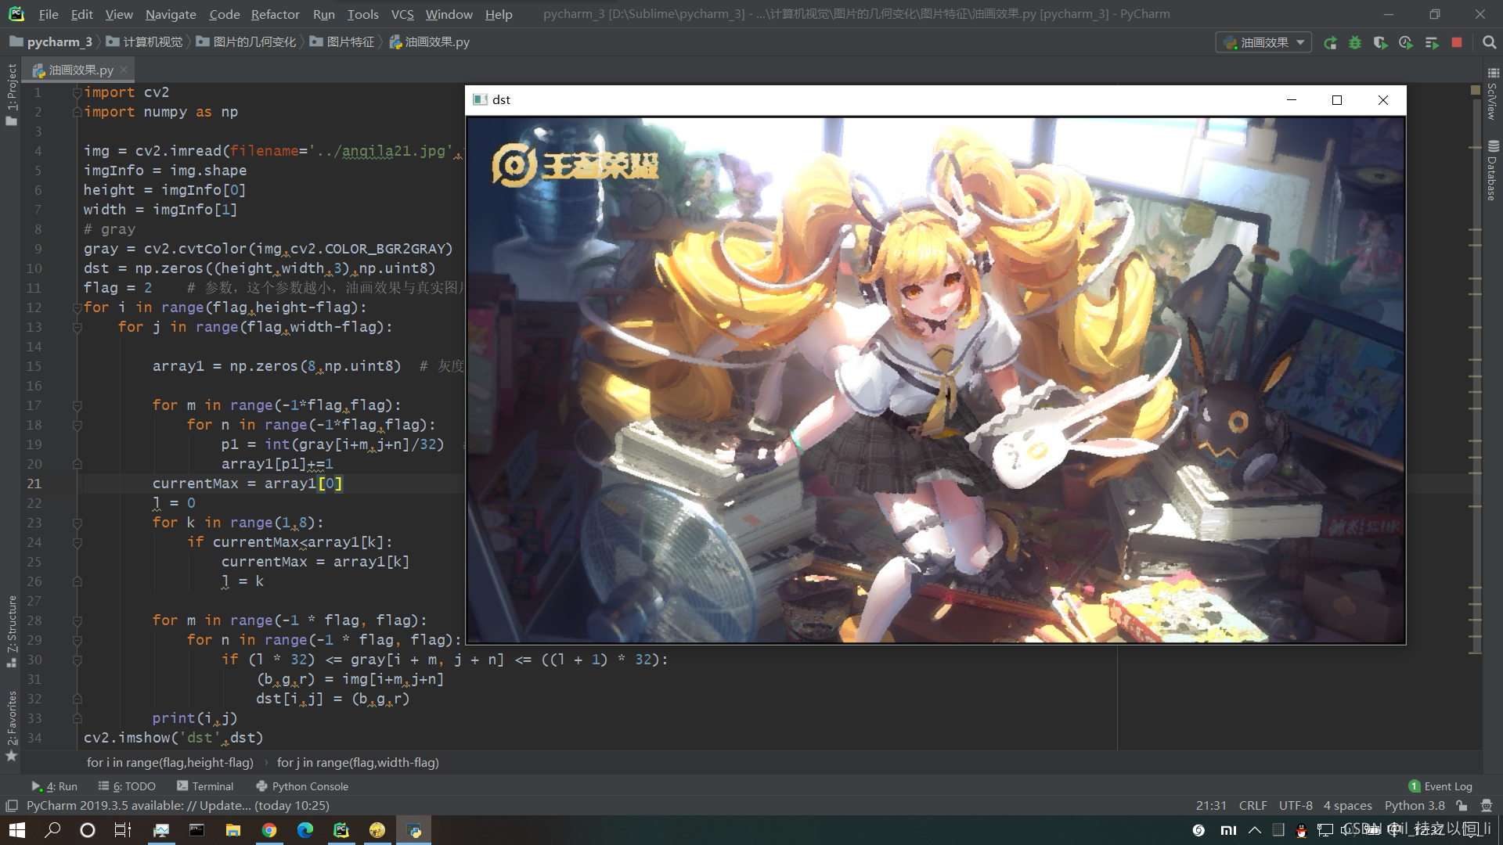Run with Coverage shield icon
Image resolution: width=1503 pixels, height=845 pixels.
1380,43
